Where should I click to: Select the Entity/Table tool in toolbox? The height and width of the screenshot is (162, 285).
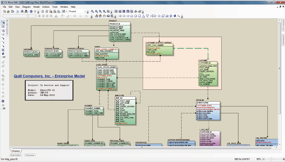pyautogui.click(x=3, y=27)
